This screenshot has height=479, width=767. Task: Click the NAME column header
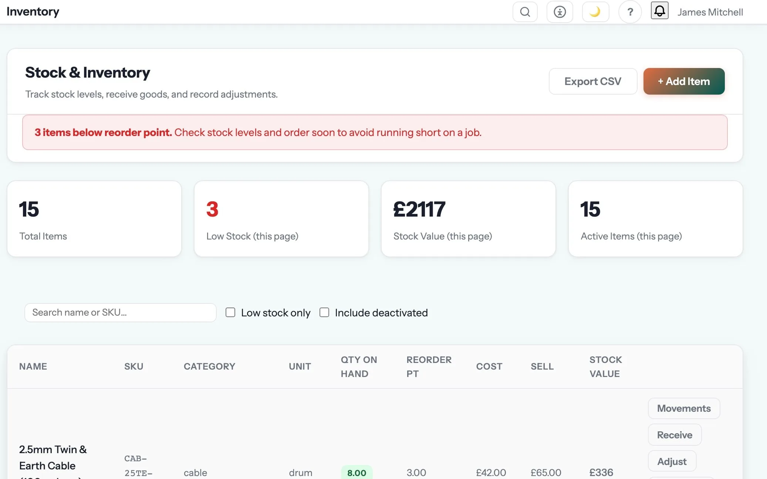pyautogui.click(x=33, y=366)
